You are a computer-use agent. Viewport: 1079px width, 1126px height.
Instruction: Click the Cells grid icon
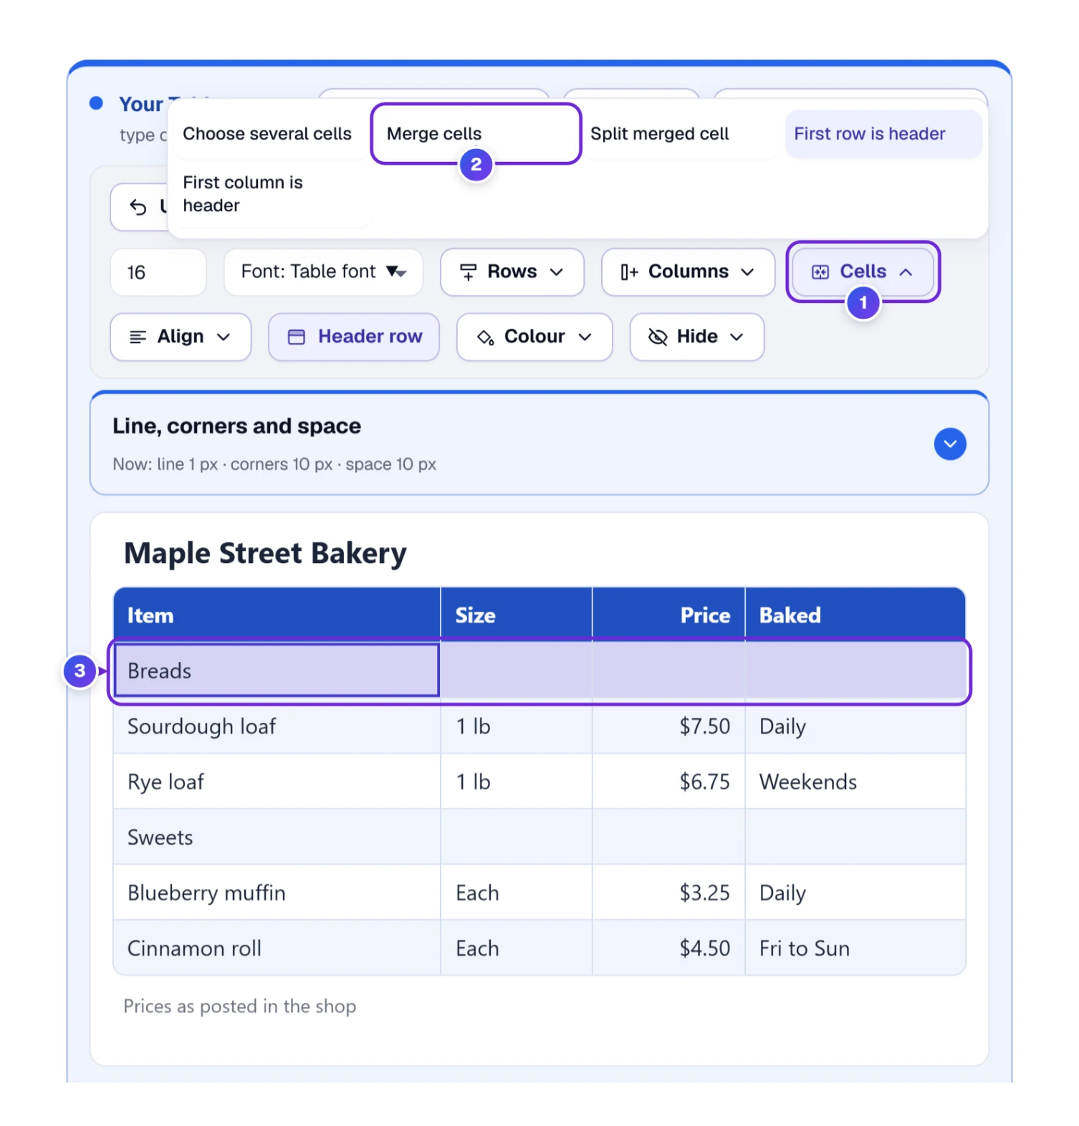820,272
